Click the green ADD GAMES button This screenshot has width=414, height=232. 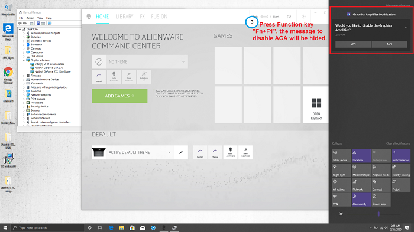pyautogui.click(x=119, y=96)
